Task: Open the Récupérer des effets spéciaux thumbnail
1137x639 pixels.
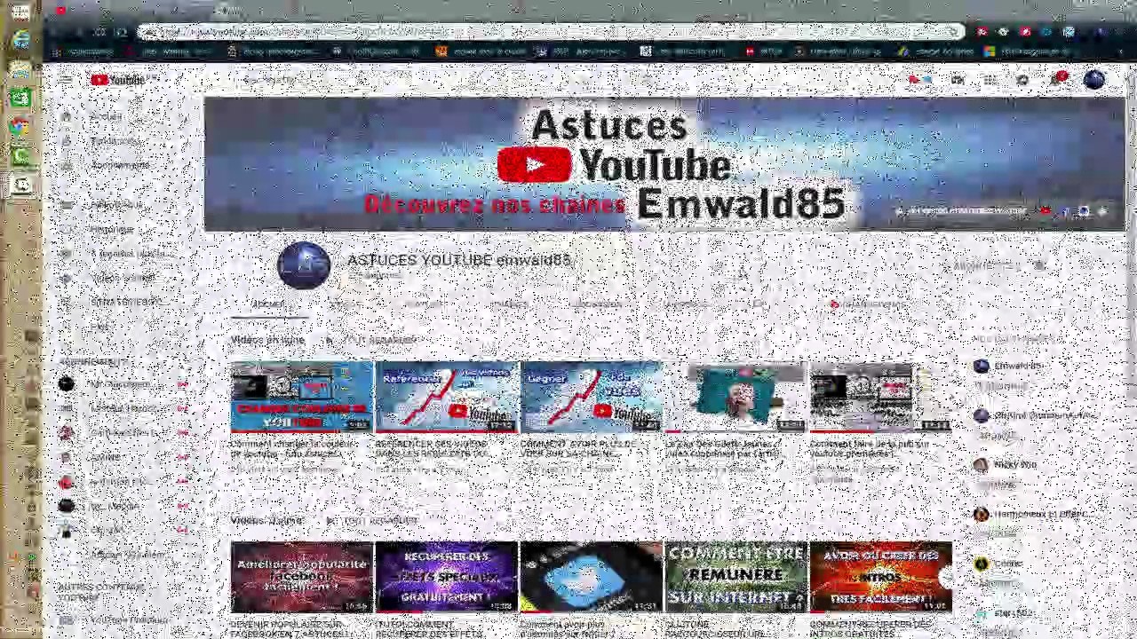Action: [446, 577]
